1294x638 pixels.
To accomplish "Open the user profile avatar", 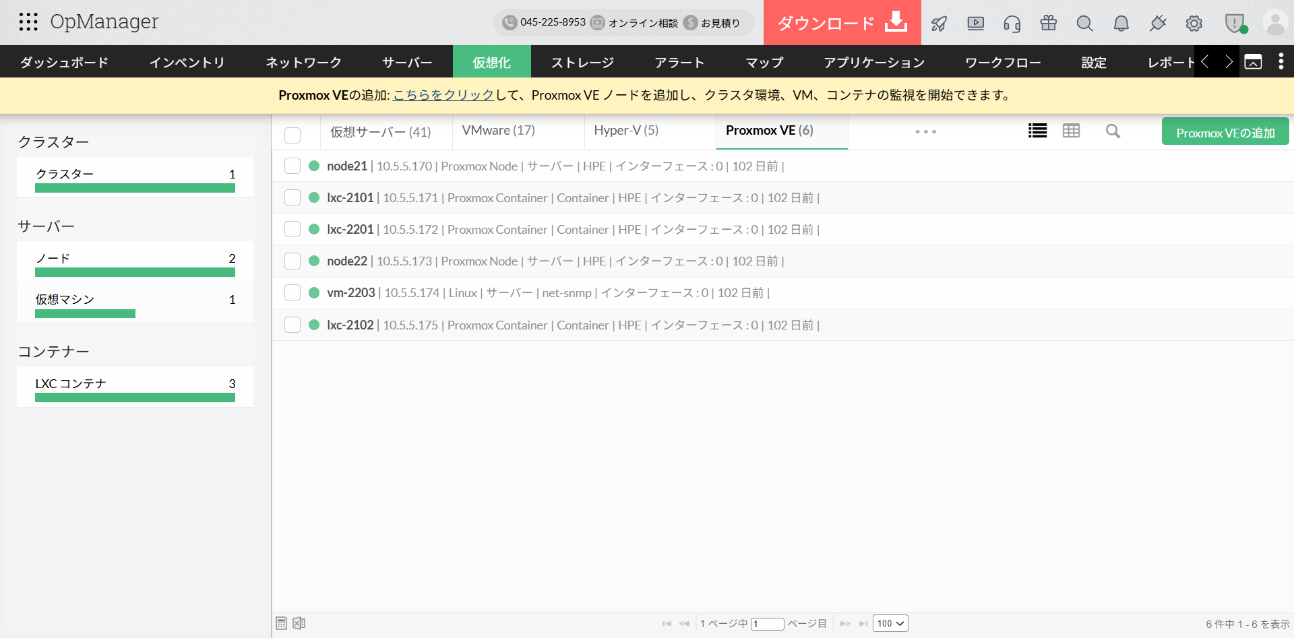I will click(x=1275, y=22).
